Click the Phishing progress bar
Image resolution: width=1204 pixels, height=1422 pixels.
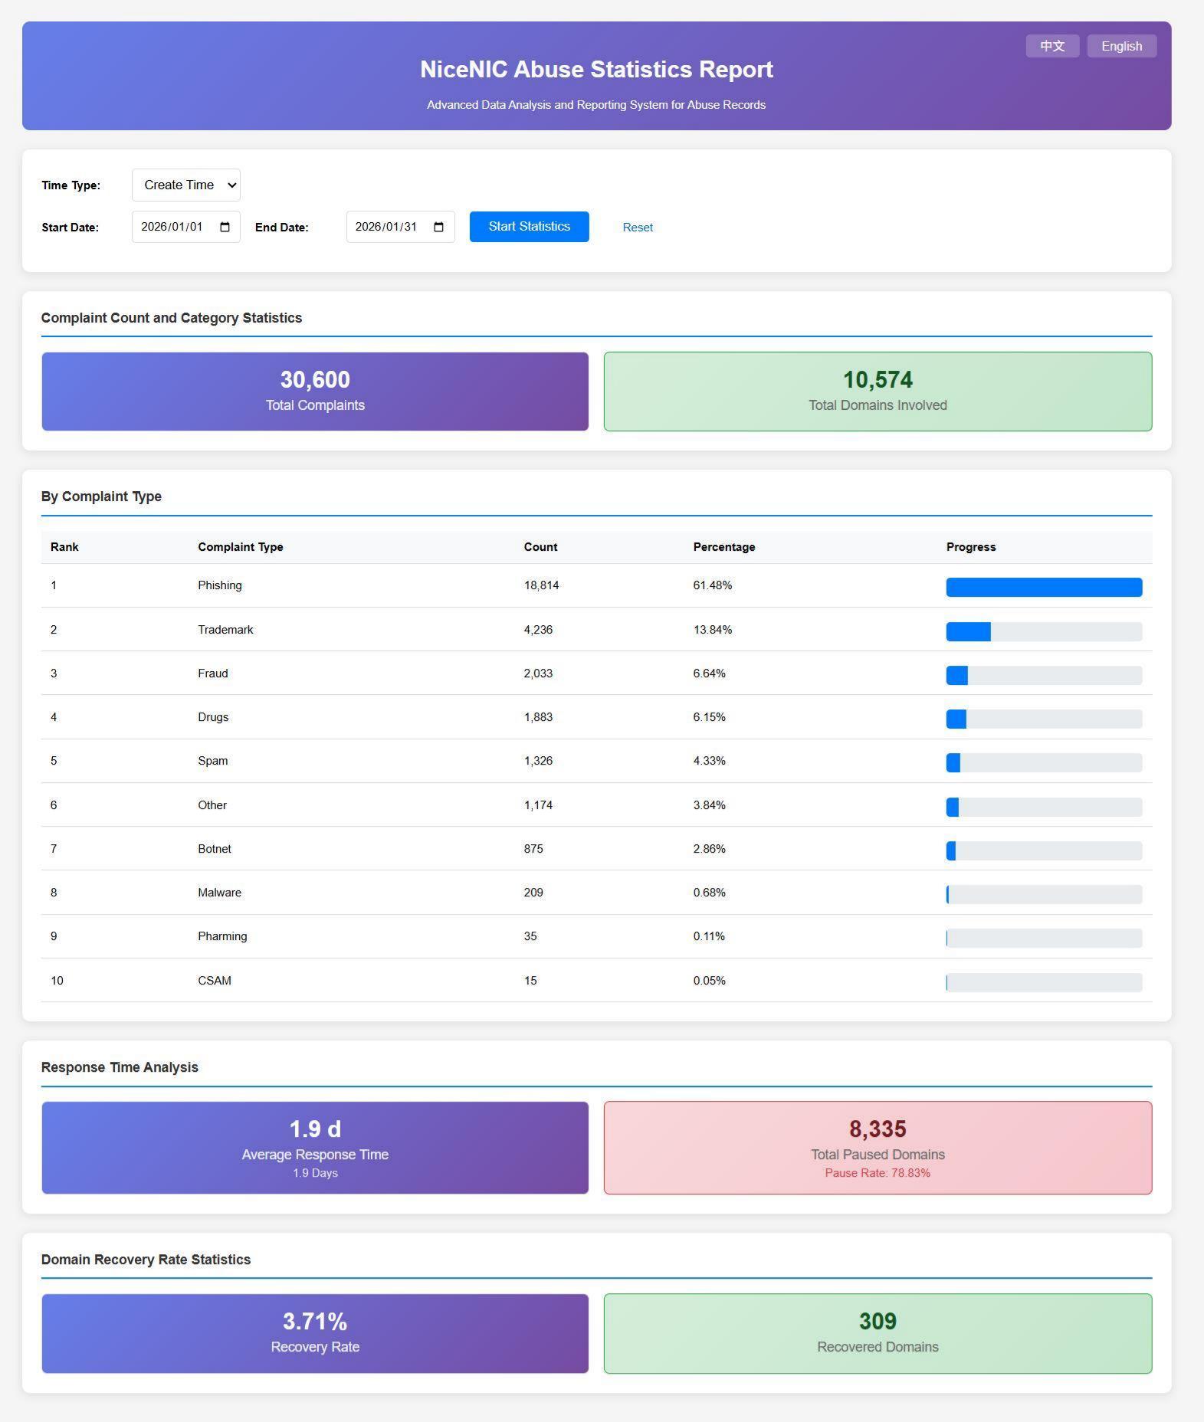coord(1044,587)
